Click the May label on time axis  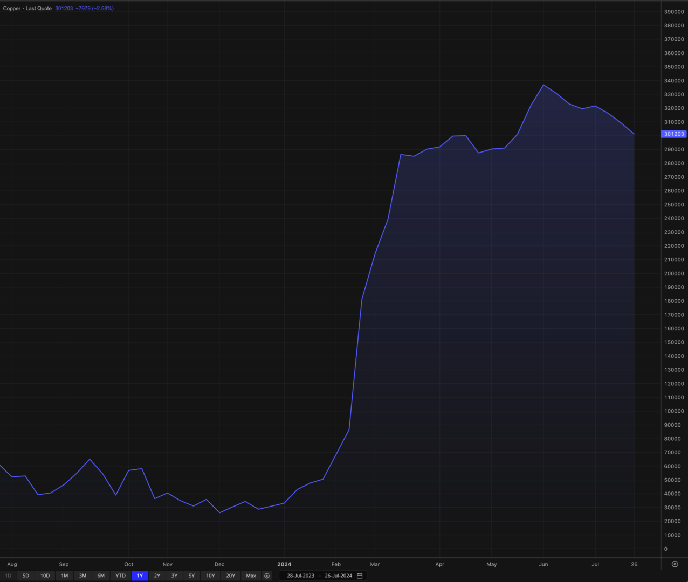point(491,564)
